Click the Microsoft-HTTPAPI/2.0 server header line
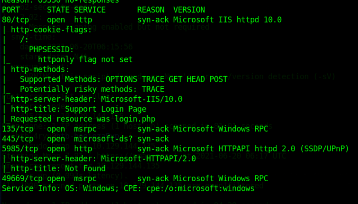Image resolution: width=358 pixels, height=204 pixels. point(99,159)
